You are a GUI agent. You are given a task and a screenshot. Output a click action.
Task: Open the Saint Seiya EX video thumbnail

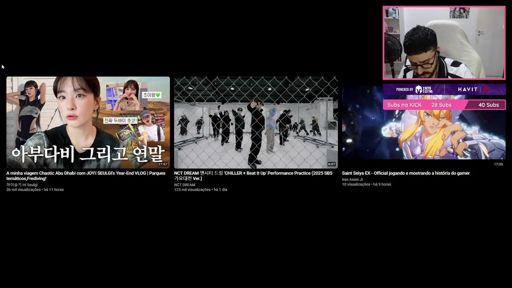(x=424, y=122)
